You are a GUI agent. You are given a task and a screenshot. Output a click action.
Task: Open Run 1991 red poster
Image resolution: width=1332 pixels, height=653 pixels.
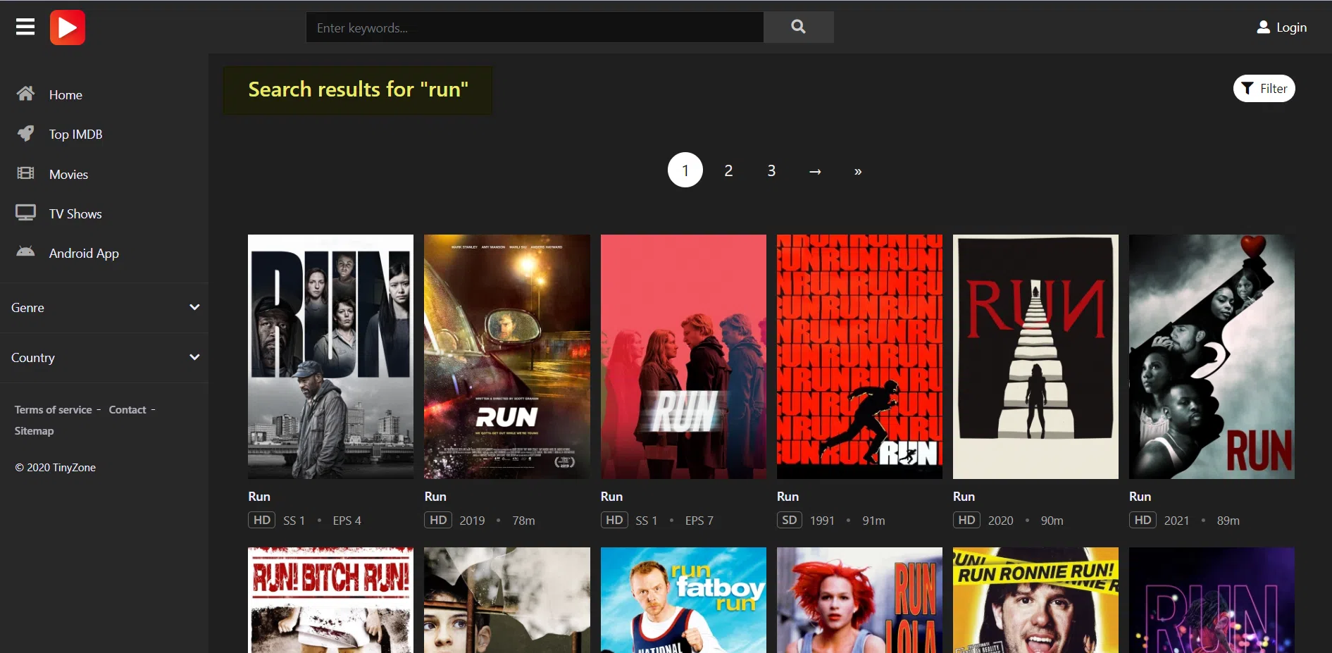click(x=859, y=356)
